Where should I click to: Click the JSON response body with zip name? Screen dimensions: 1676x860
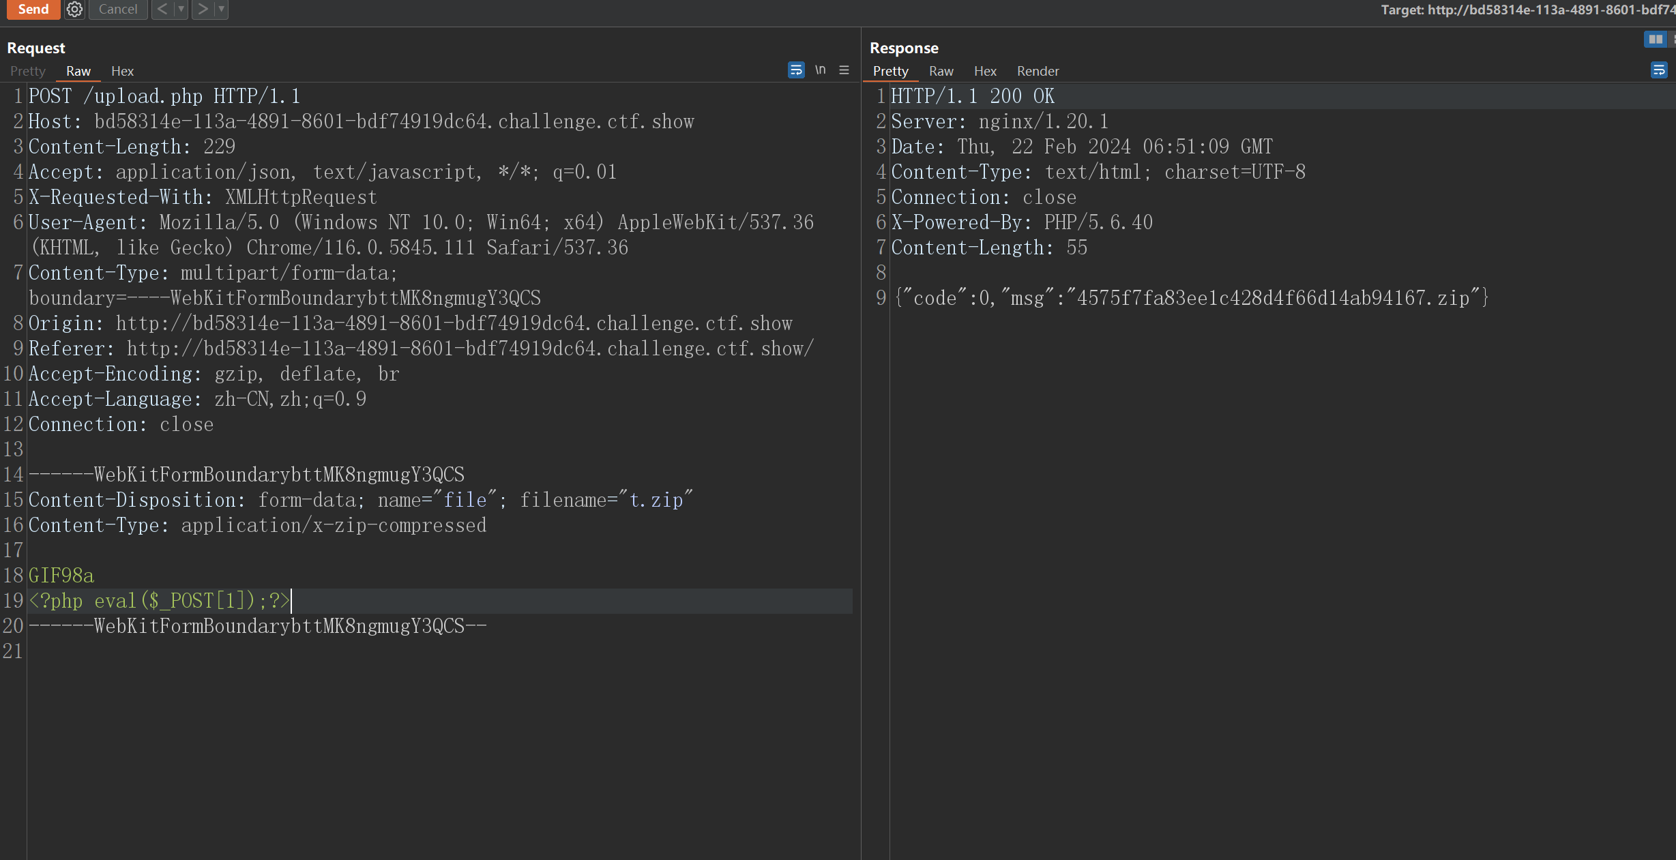pos(1191,298)
